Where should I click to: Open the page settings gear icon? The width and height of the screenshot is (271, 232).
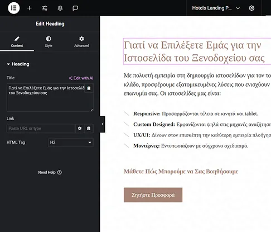(251, 8)
